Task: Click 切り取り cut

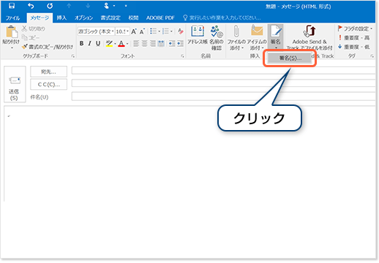Action: click(x=34, y=28)
